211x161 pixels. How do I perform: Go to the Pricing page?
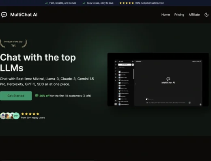[179, 15]
